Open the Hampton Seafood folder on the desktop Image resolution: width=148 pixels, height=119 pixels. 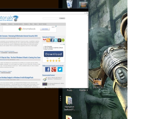tap(69, 103)
